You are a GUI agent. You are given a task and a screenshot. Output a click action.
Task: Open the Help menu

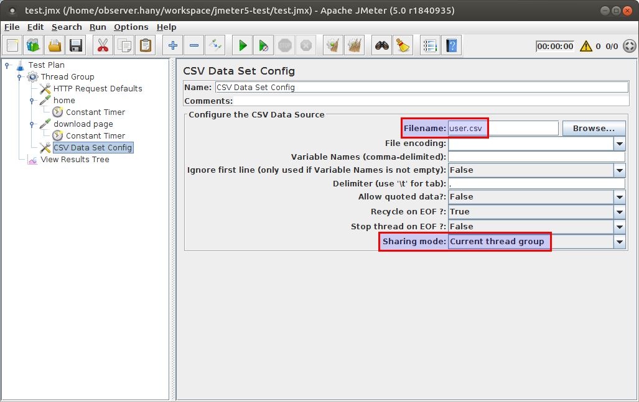[166, 27]
